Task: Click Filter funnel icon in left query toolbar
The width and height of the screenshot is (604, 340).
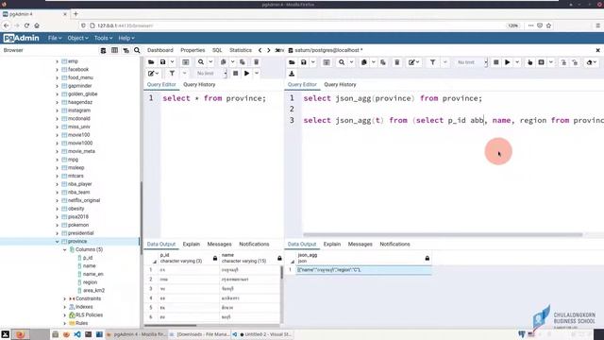Action: tap(172, 74)
